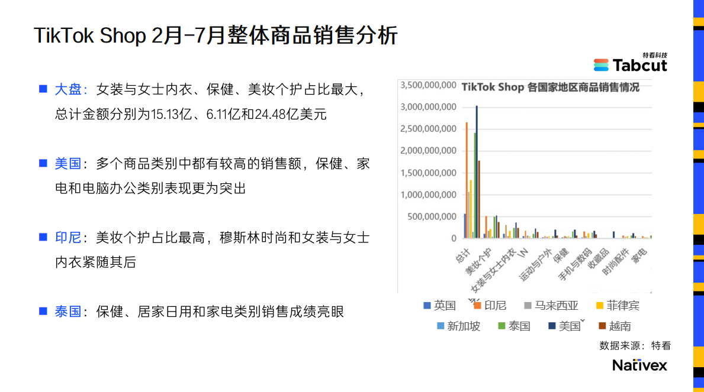
Task: Click the 印尼 legend color swatch
Action: [x=477, y=306]
